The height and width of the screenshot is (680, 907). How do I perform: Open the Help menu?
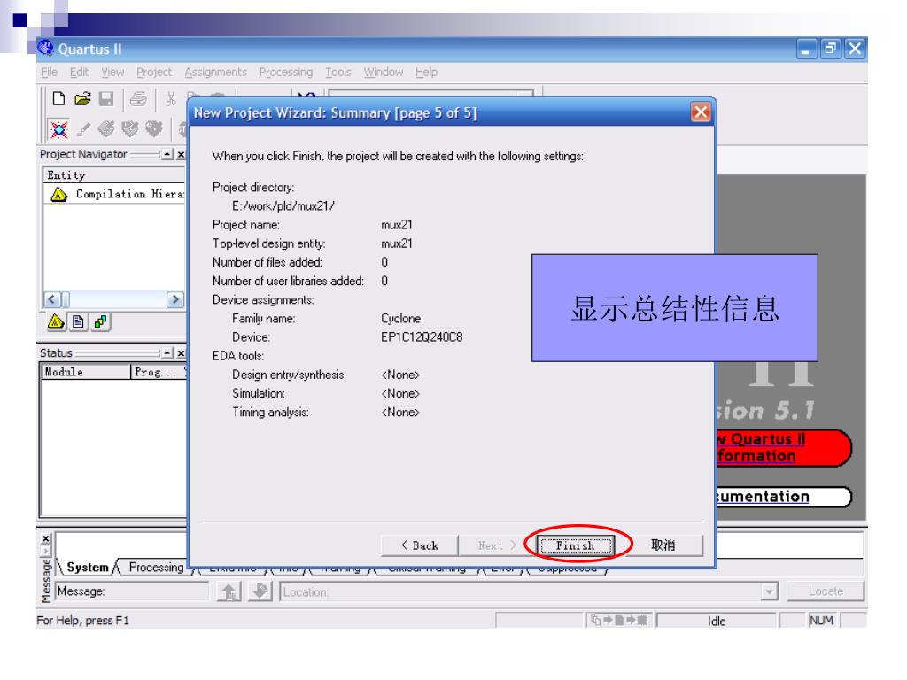tap(426, 73)
